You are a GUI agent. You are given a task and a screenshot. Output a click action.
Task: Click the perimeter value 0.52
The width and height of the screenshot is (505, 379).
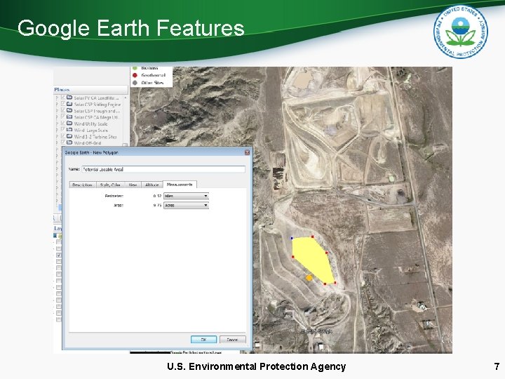click(x=157, y=196)
